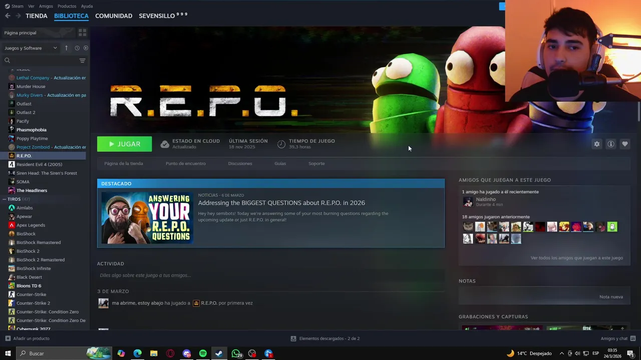
Task: Open Naldinho friend avatar
Action: 468,202
